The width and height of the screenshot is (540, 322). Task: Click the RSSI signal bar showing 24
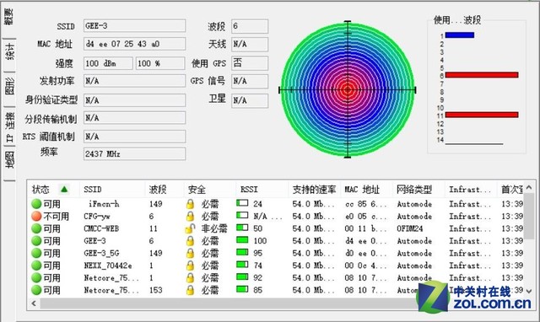242,203
